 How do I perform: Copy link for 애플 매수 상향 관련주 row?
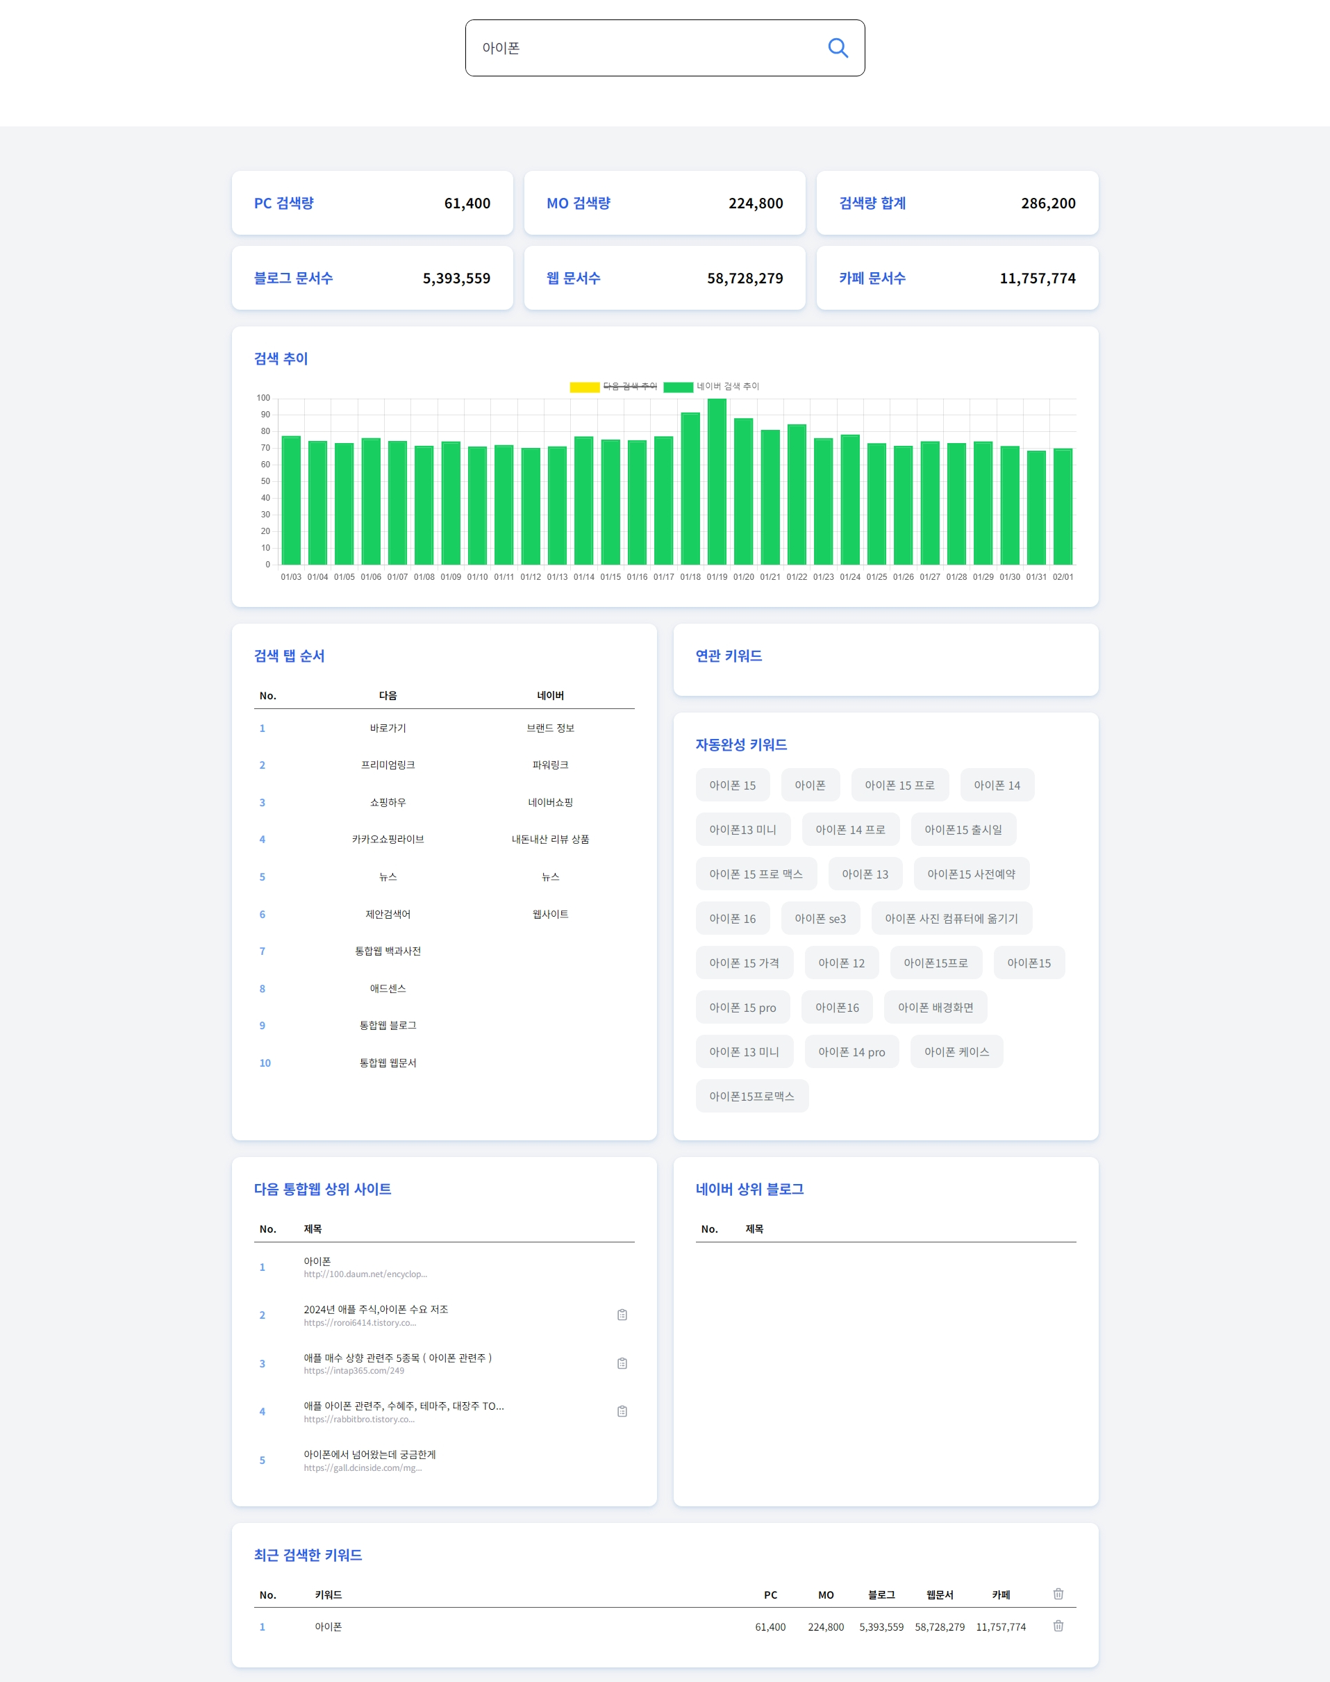622,1363
